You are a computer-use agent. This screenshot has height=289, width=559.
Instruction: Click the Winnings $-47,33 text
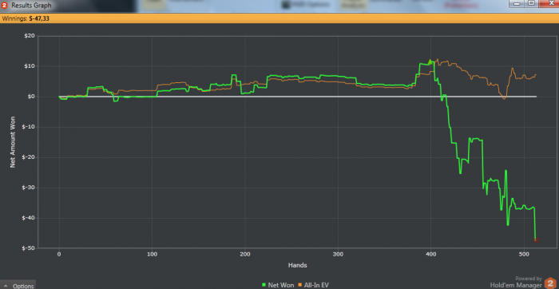[x=26, y=18]
